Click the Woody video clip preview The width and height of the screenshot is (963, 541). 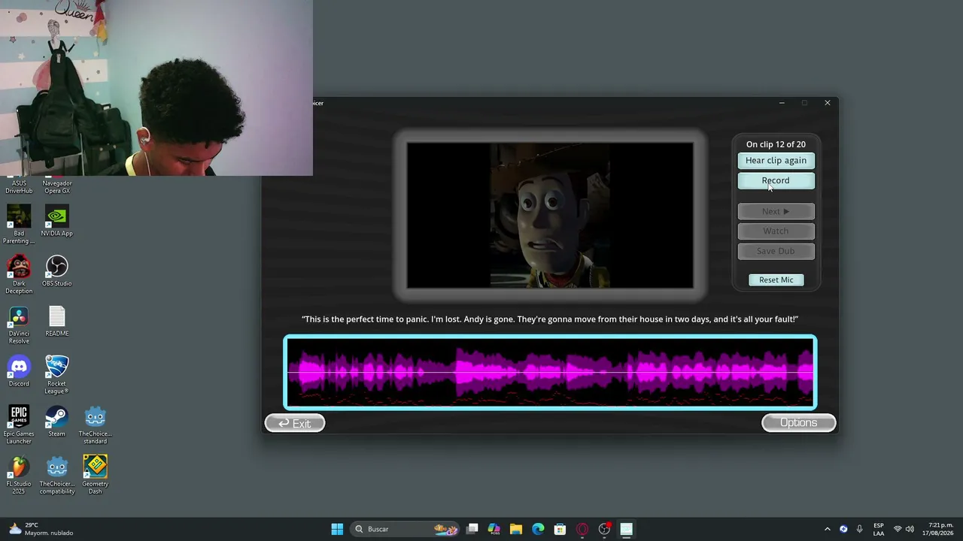550,215
